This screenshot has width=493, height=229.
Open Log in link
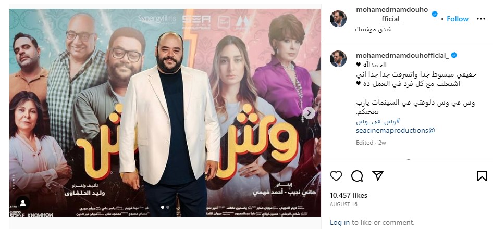pos(340,222)
